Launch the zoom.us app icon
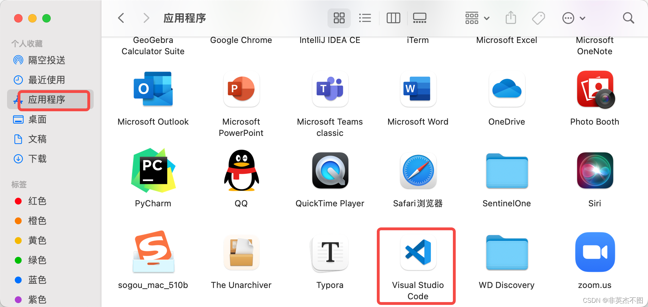Image resolution: width=648 pixels, height=307 pixels. [x=595, y=252]
